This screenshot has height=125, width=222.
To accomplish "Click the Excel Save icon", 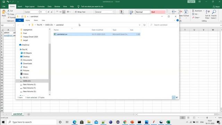I will [x=4, y=2].
